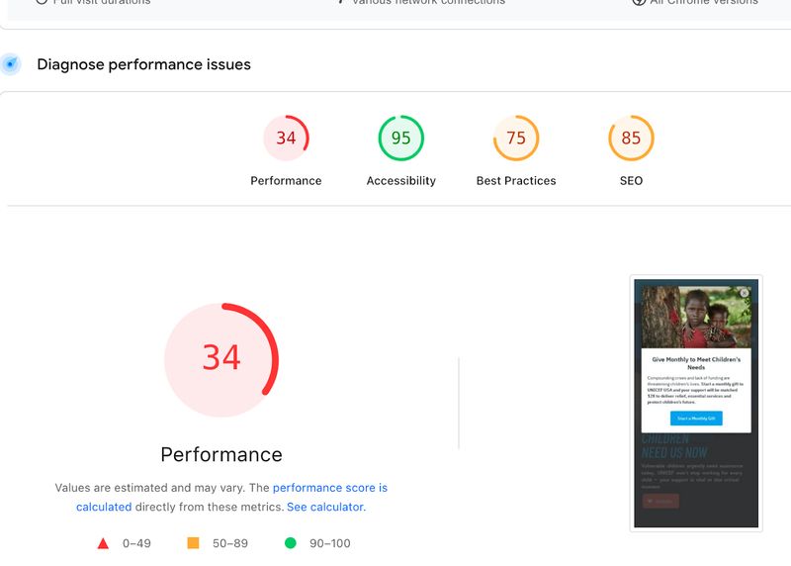Click 'Values are estimated and may vary' text

click(150, 488)
